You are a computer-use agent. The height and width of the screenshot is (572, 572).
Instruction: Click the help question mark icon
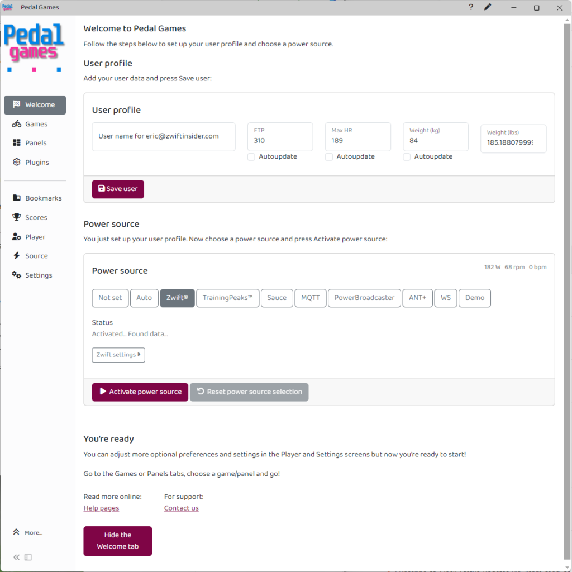(471, 7)
